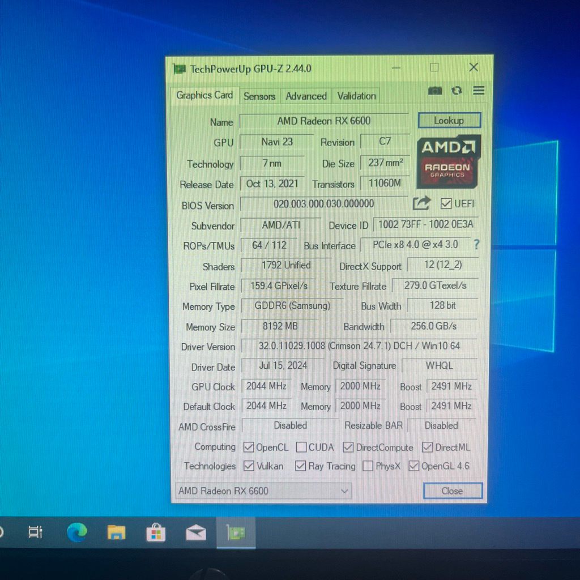Switch to the Validation tab
This screenshot has height=580, width=580.
(x=356, y=96)
